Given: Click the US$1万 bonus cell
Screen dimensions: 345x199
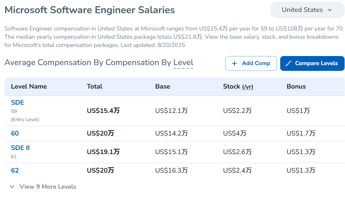Looking at the screenshot, I should pyautogui.click(x=298, y=110).
